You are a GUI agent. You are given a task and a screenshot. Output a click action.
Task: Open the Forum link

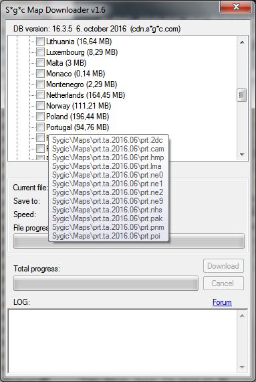[x=222, y=302]
